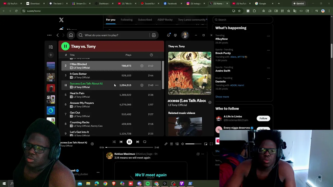Open Spotify profile avatar menu
This screenshot has height=187, width=333.
pos(185,35)
